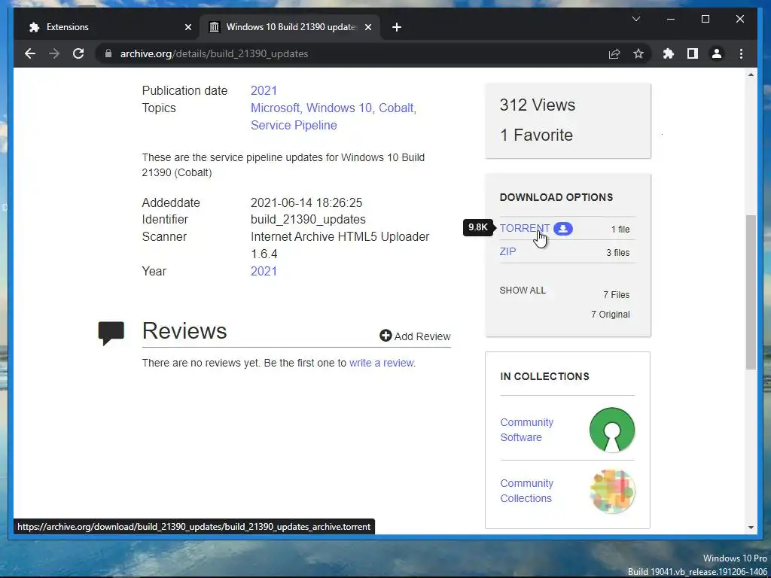Open the Year 2021 link
The width and height of the screenshot is (771, 578).
[264, 271]
